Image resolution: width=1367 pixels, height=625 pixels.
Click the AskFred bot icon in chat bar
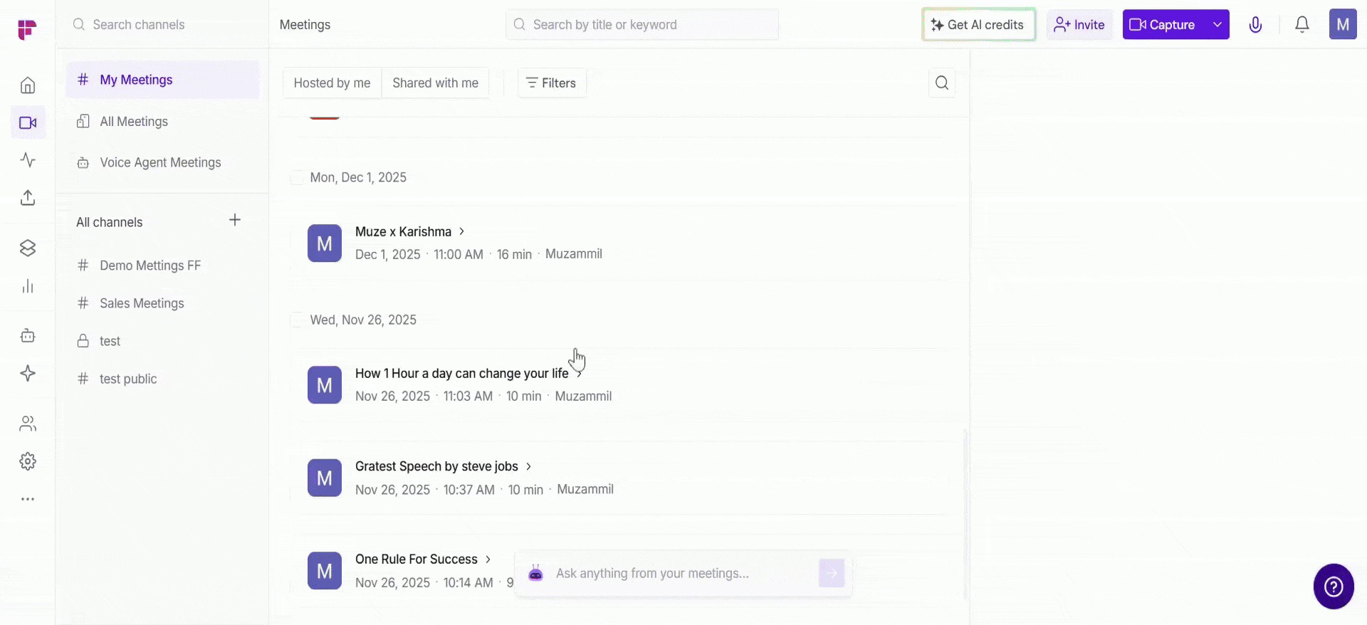(x=536, y=573)
